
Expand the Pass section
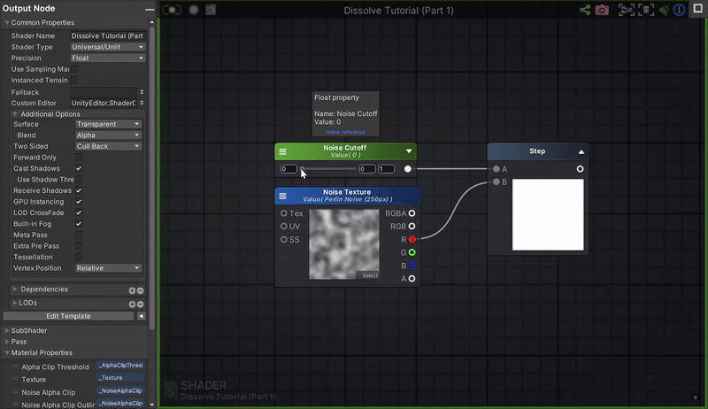(7, 342)
